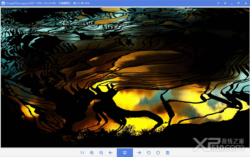This screenshot has width=250, height=157.
Task: Restore down the viewer window
Action: [x=238, y=3]
